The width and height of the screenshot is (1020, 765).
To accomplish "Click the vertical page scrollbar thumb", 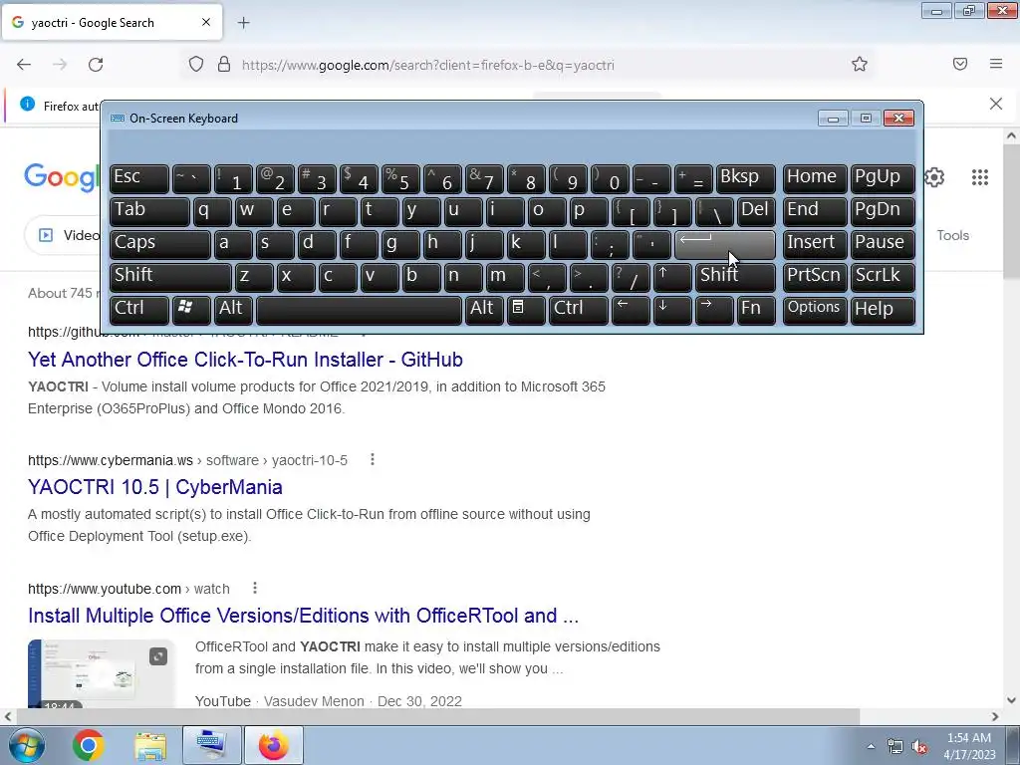I will 1011,211.
